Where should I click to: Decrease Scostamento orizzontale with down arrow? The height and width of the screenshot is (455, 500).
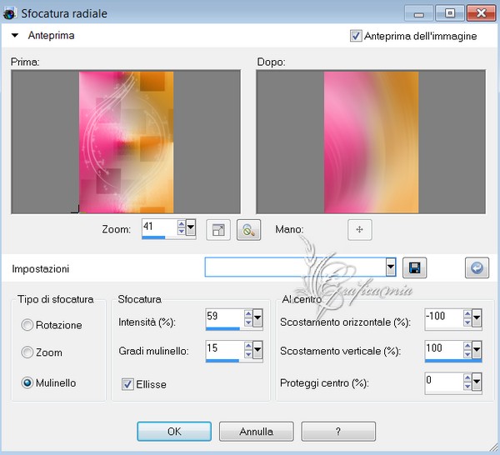click(467, 322)
